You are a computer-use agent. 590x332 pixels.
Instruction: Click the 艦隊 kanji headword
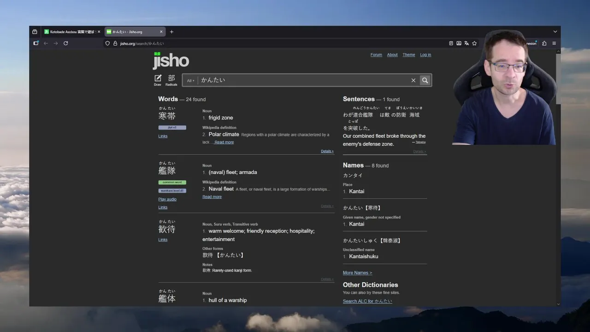point(167,171)
